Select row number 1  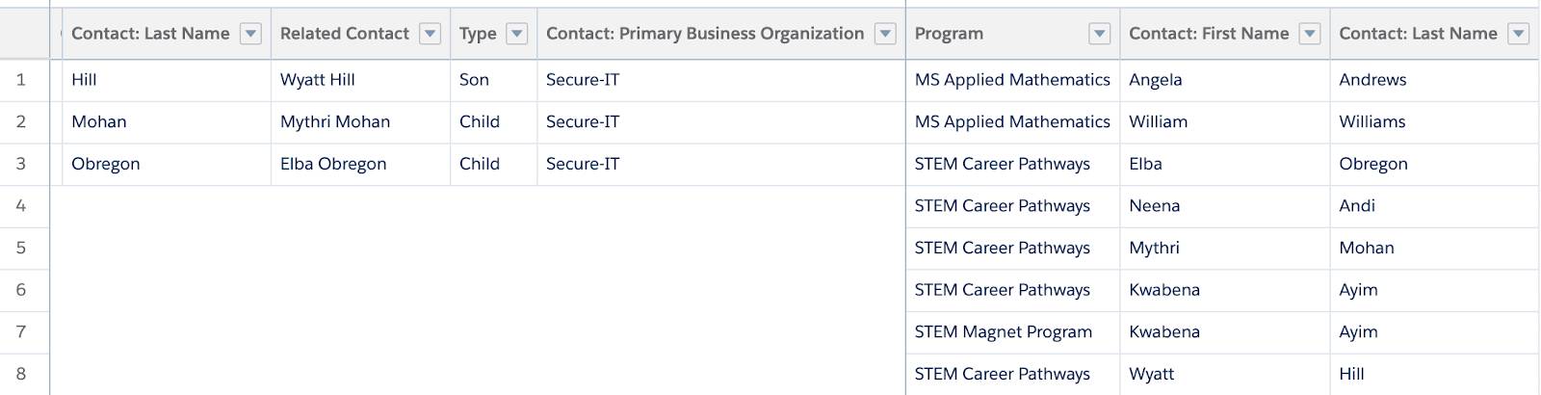[x=21, y=80]
